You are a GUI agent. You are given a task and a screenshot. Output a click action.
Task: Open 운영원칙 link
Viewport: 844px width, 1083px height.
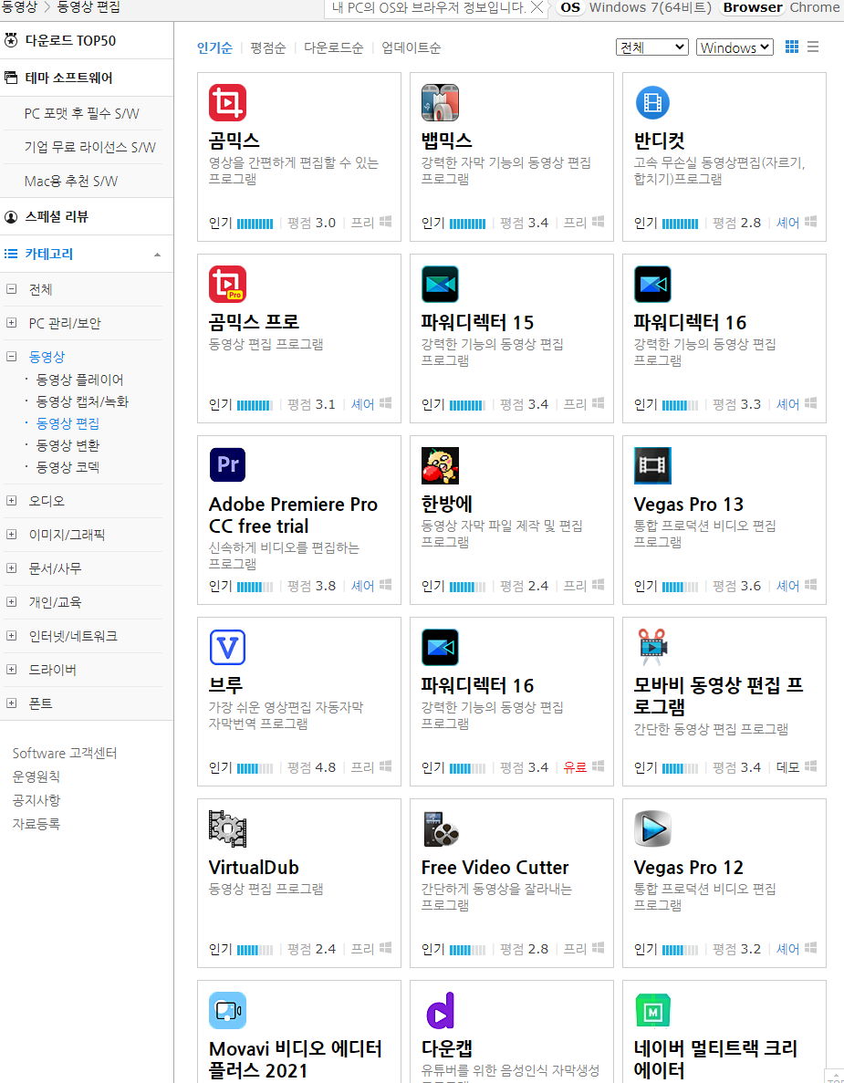coord(36,776)
